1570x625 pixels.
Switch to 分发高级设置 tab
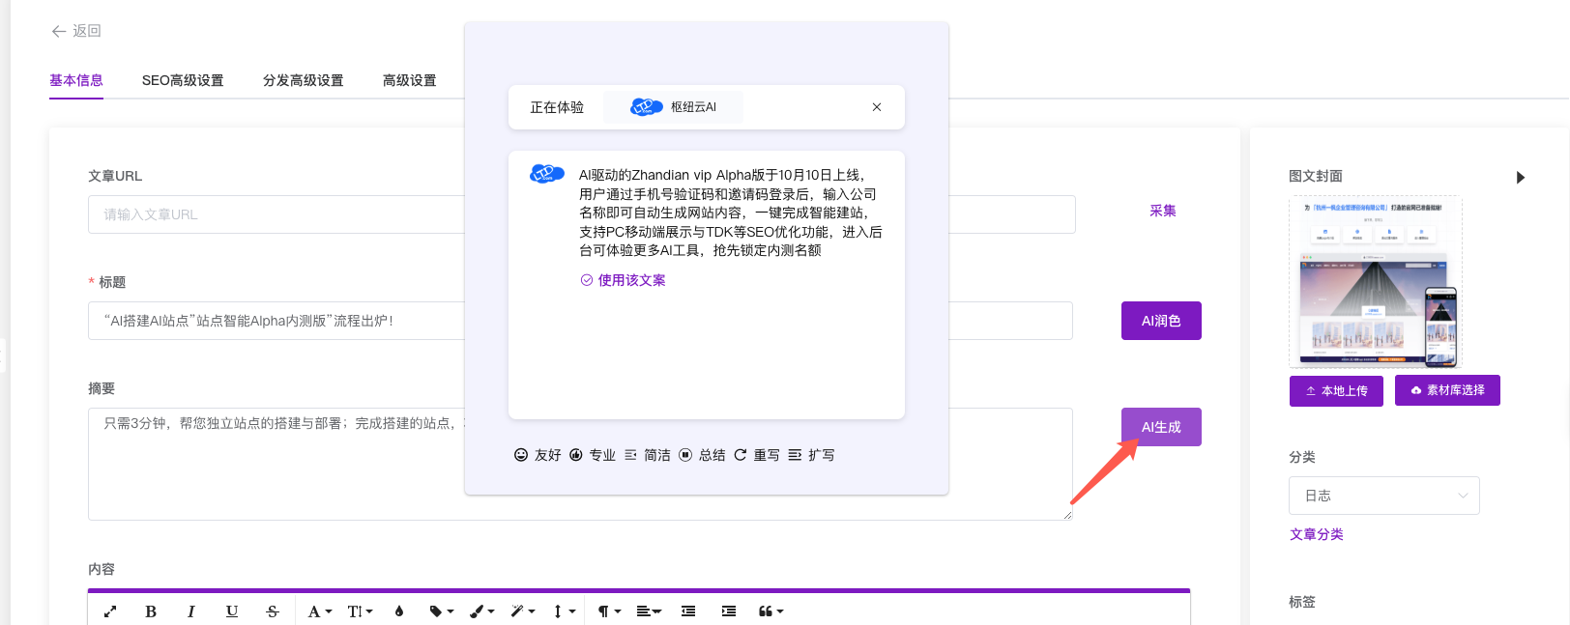pos(304,80)
